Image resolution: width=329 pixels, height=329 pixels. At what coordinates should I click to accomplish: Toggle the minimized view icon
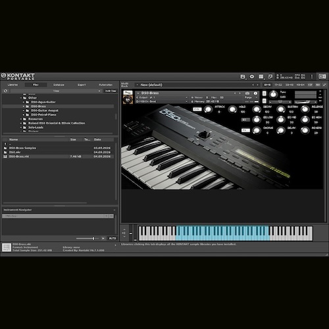pyautogui.click(x=270, y=76)
